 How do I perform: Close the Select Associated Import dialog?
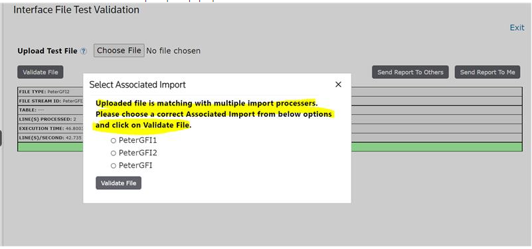338,84
